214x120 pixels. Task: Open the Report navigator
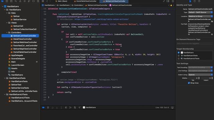(38, 1)
